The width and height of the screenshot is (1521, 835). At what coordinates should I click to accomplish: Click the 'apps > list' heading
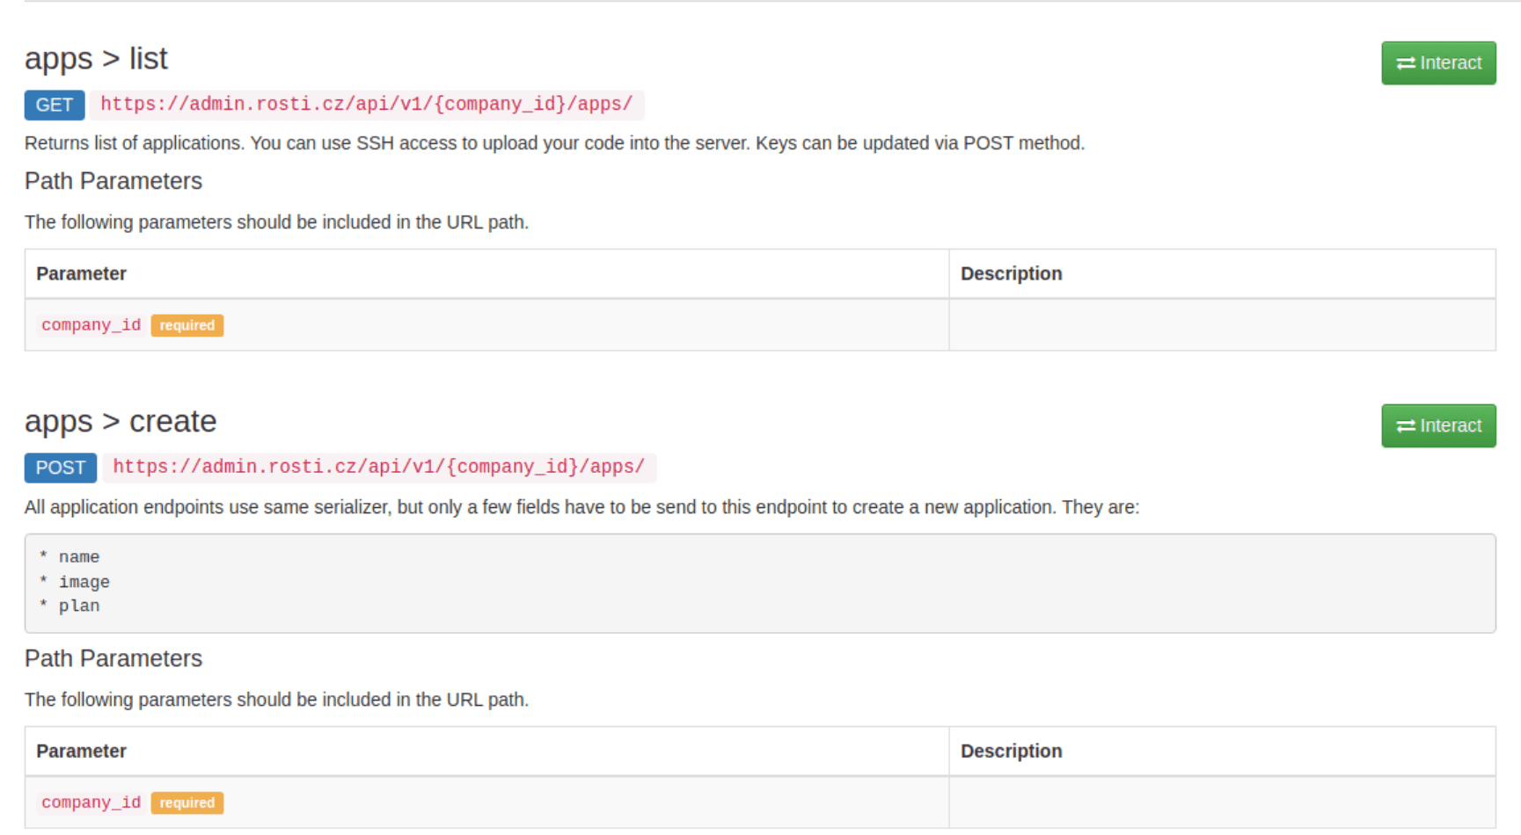(x=96, y=59)
